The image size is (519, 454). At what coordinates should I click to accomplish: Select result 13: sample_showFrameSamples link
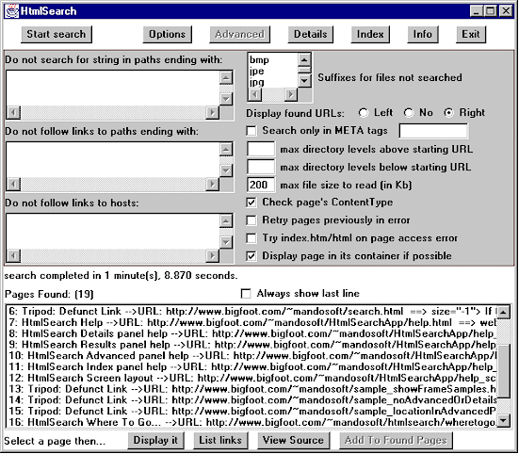pos(251,389)
